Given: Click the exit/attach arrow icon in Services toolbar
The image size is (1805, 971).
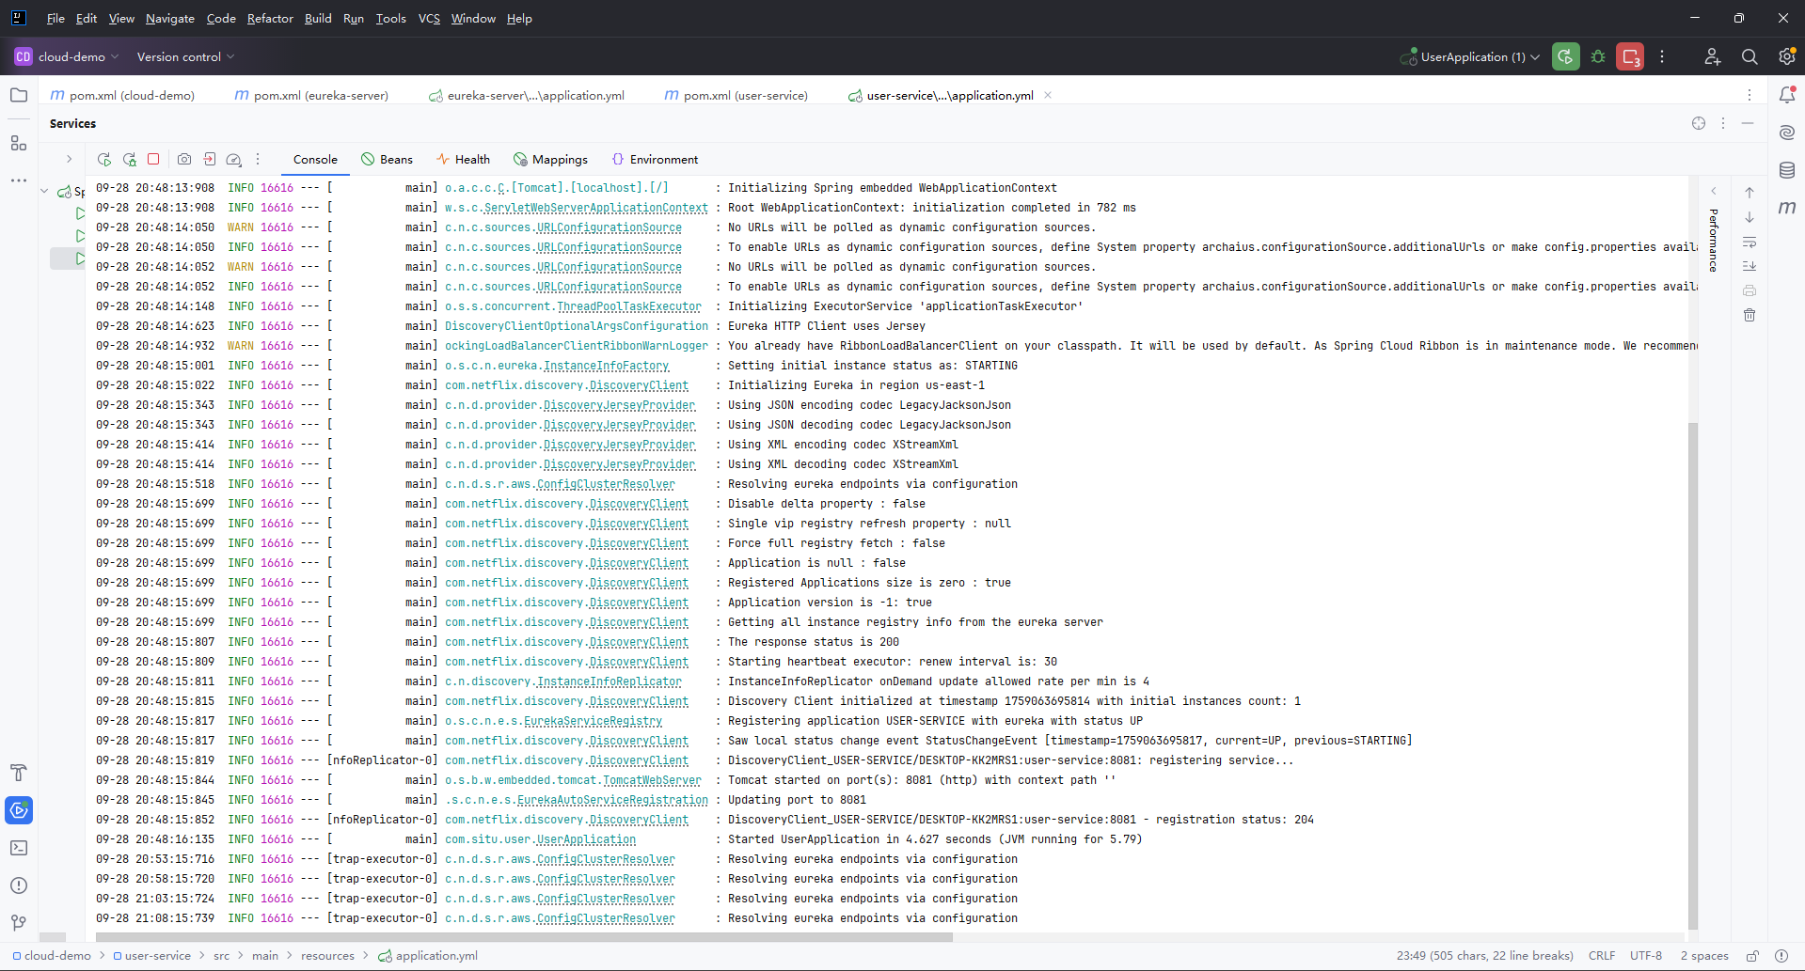Looking at the screenshot, I should tap(210, 160).
